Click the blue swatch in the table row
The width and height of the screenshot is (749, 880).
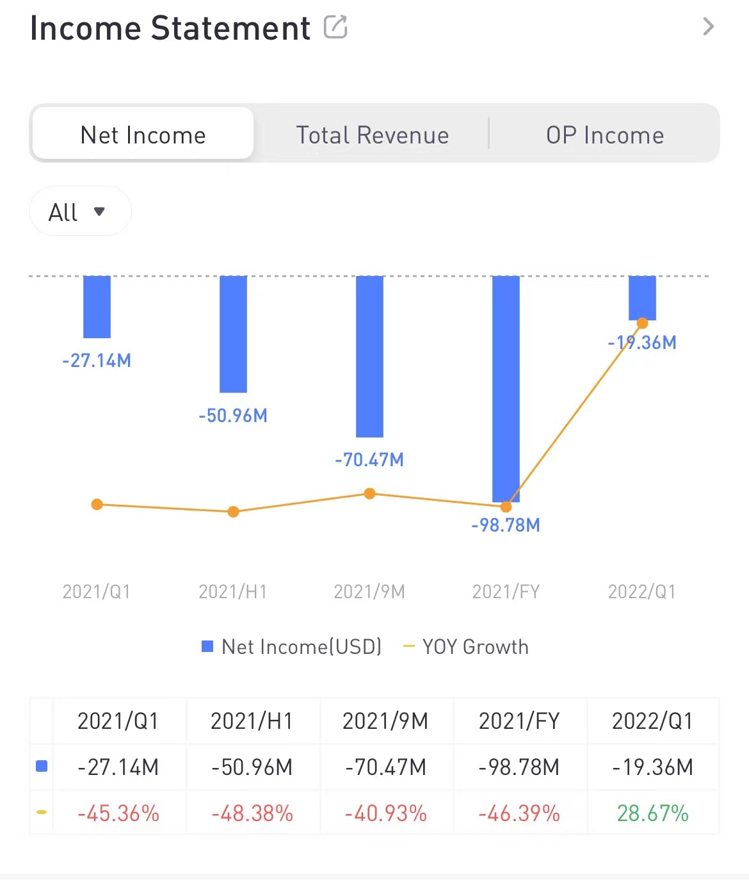coord(42,766)
